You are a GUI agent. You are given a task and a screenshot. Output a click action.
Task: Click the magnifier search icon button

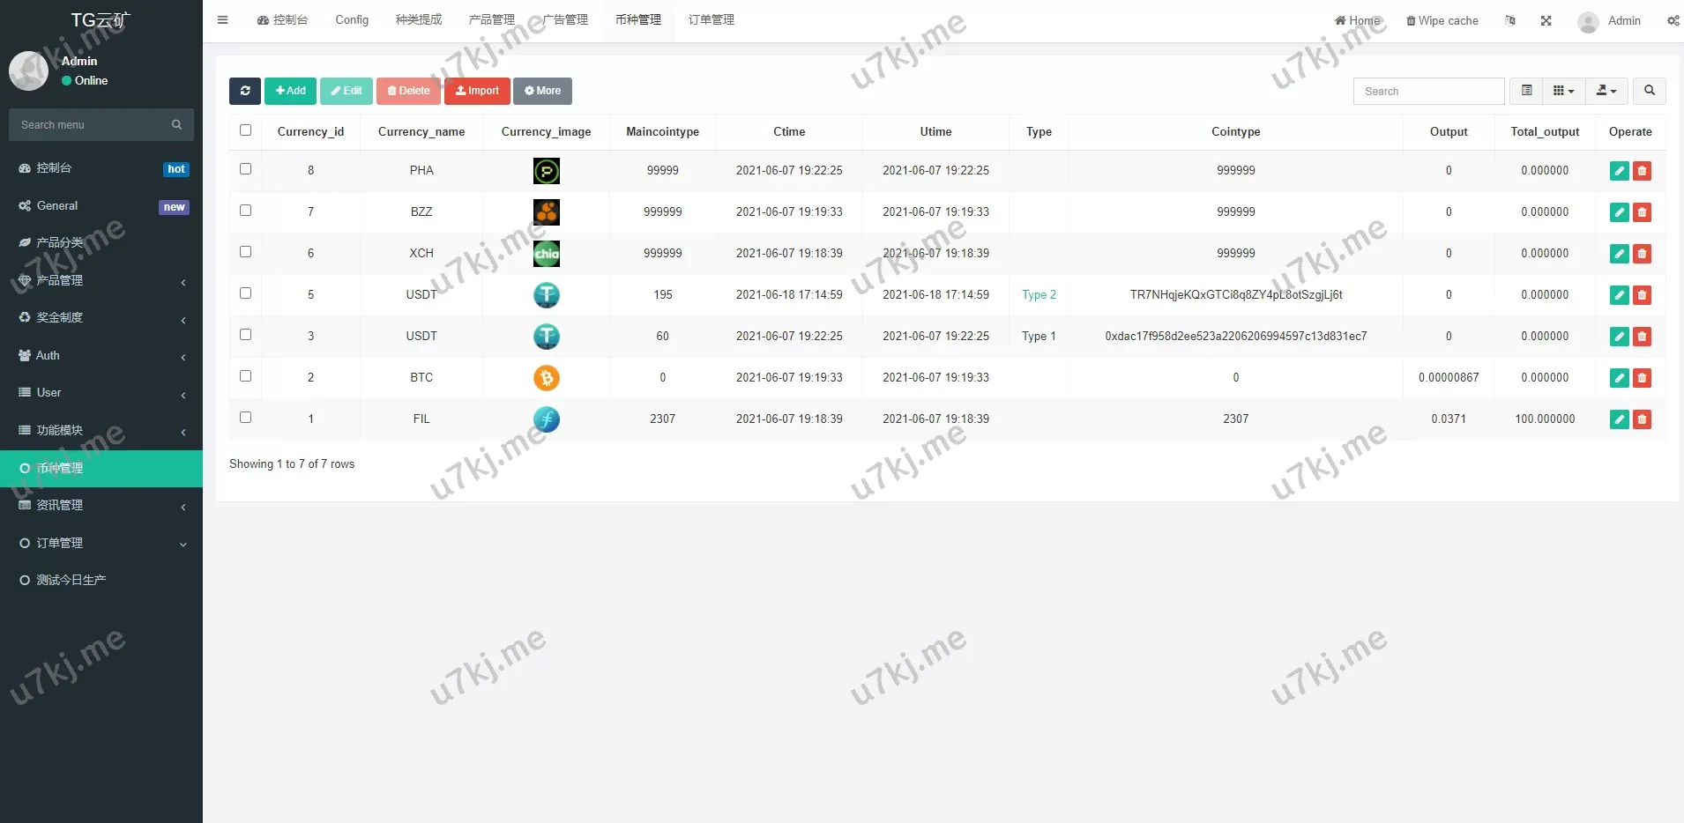pos(1649,91)
